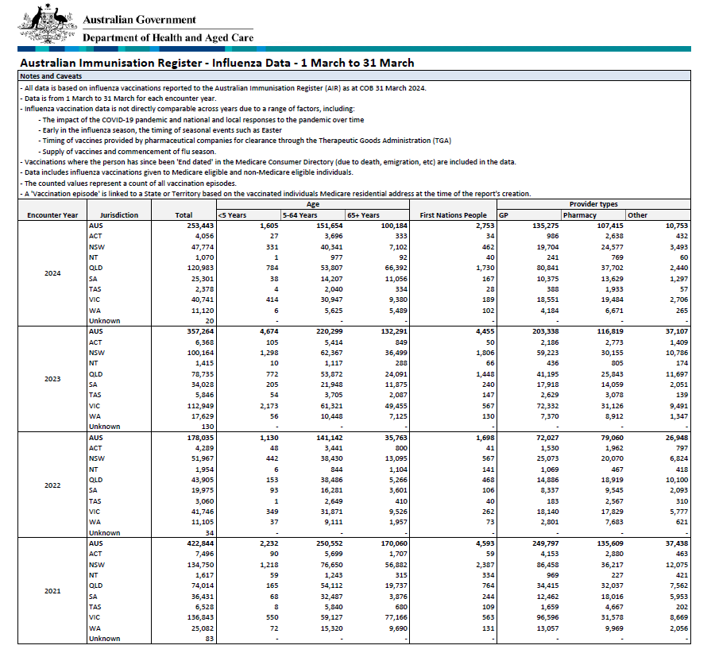
Task: Select the 2024 encounter year cell
Action: 52,273
